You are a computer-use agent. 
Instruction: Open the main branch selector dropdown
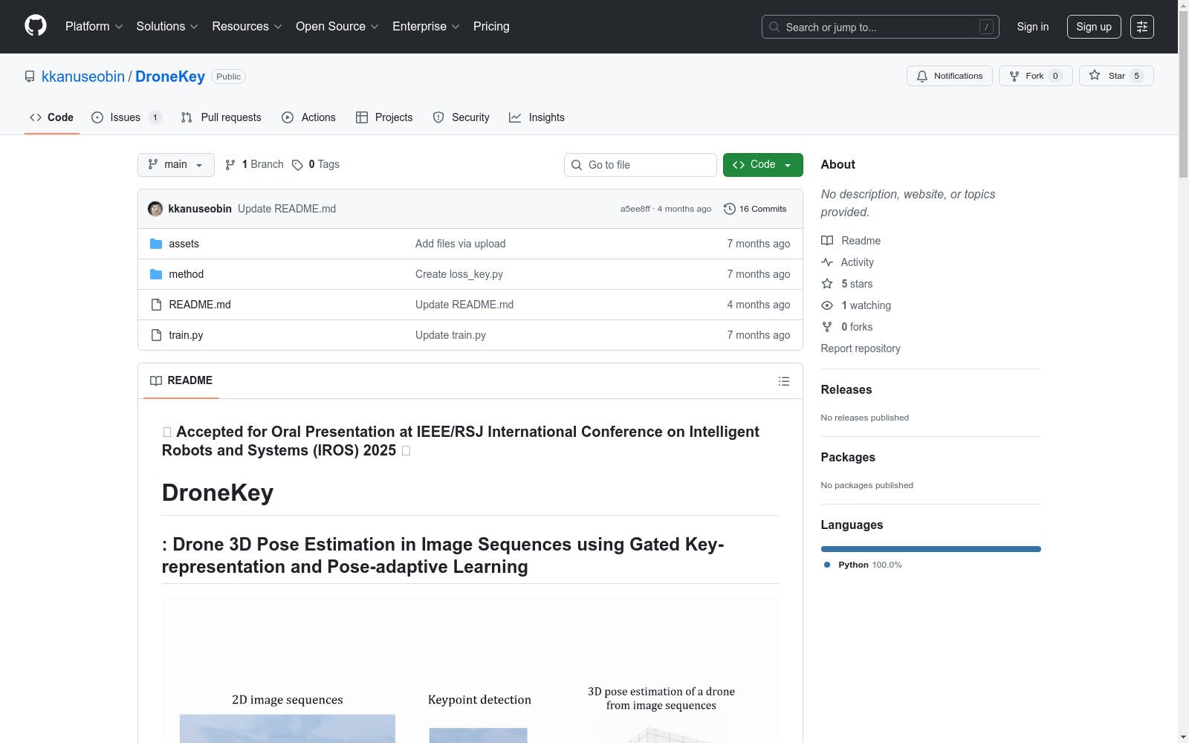tap(176, 165)
